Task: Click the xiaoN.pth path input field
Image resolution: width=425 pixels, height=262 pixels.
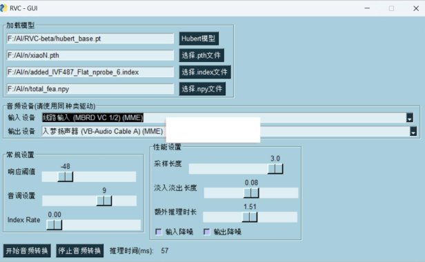Action: 90,55
